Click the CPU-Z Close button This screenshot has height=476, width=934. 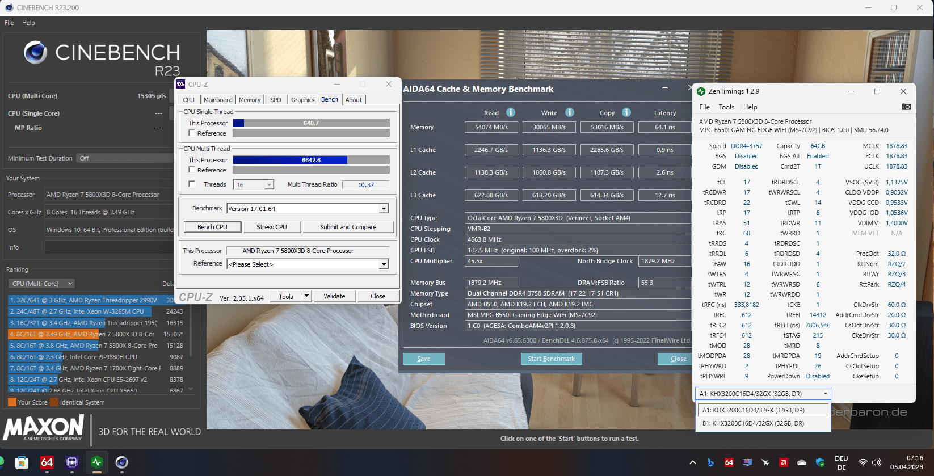[x=378, y=296]
